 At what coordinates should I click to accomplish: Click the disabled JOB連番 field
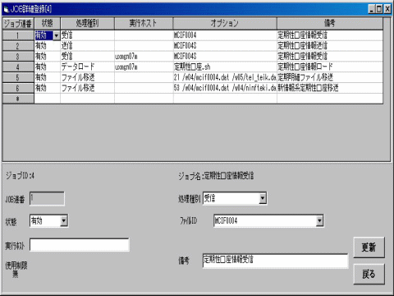tap(47, 198)
